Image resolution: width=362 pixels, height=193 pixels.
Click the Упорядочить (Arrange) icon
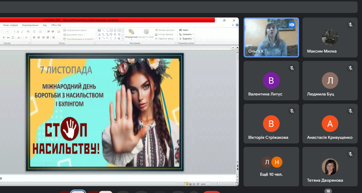131,32
